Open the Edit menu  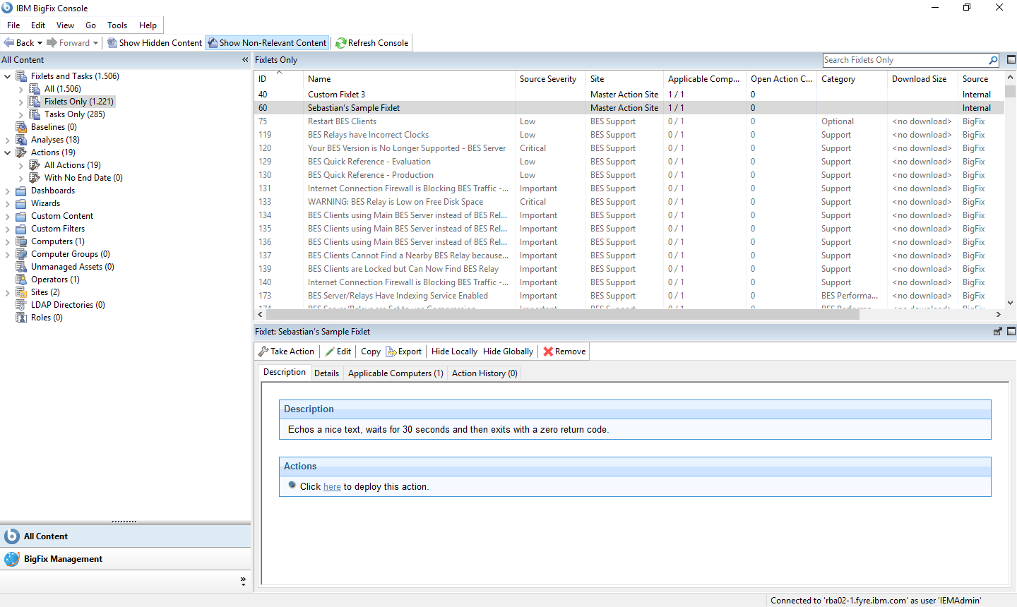point(38,25)
